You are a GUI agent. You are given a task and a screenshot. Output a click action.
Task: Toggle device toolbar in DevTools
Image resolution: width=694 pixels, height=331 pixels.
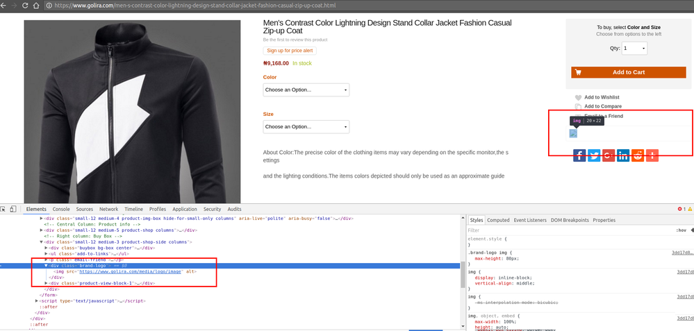tap(13, 209)
